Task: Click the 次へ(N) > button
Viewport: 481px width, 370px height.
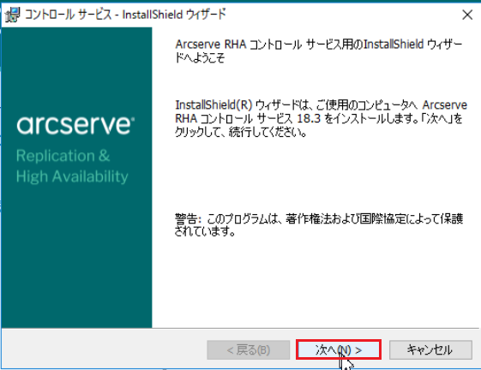Action: point(339,349)
